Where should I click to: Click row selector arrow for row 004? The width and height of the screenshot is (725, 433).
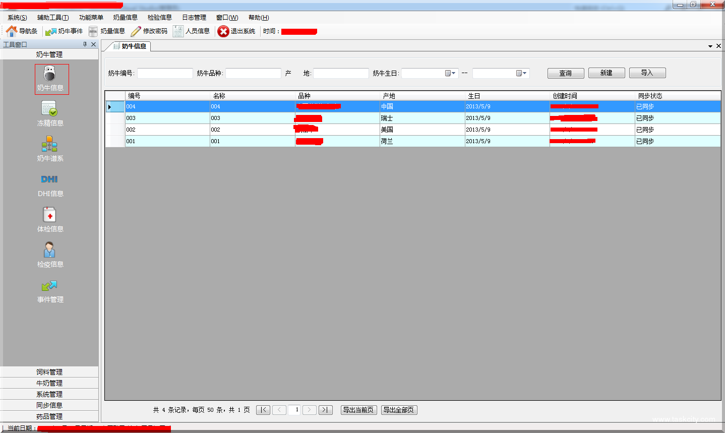click(x=115, y=106)
